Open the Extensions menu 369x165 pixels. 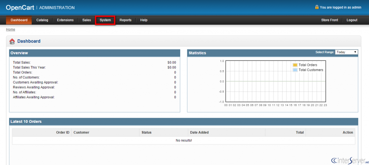pos(65,20)
